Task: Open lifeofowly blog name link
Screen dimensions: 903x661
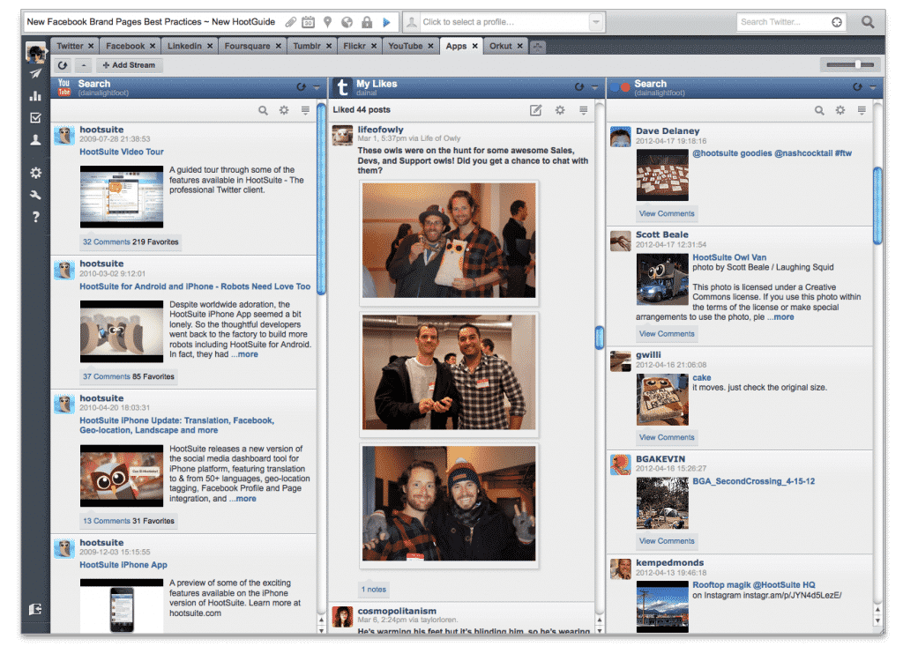Action: tap(380, 130)
